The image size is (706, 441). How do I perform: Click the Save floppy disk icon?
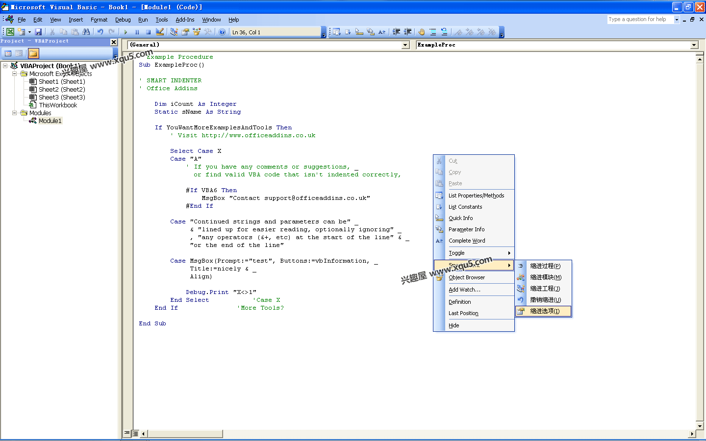tap(38, 32)
